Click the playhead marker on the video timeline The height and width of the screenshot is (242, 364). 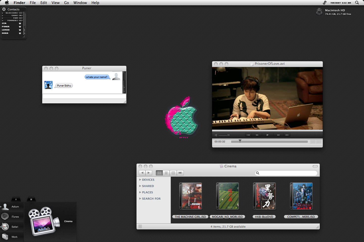point(240,141)
